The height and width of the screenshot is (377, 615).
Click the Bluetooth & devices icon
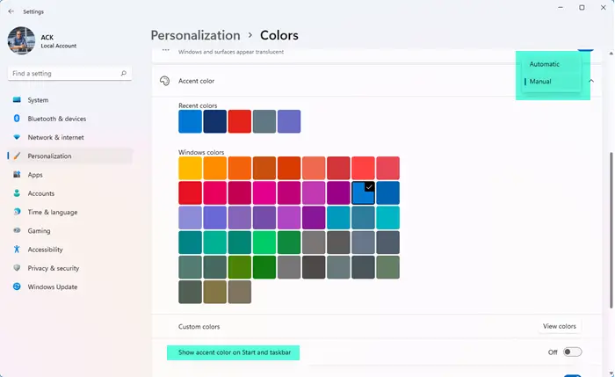coord(17,118)
